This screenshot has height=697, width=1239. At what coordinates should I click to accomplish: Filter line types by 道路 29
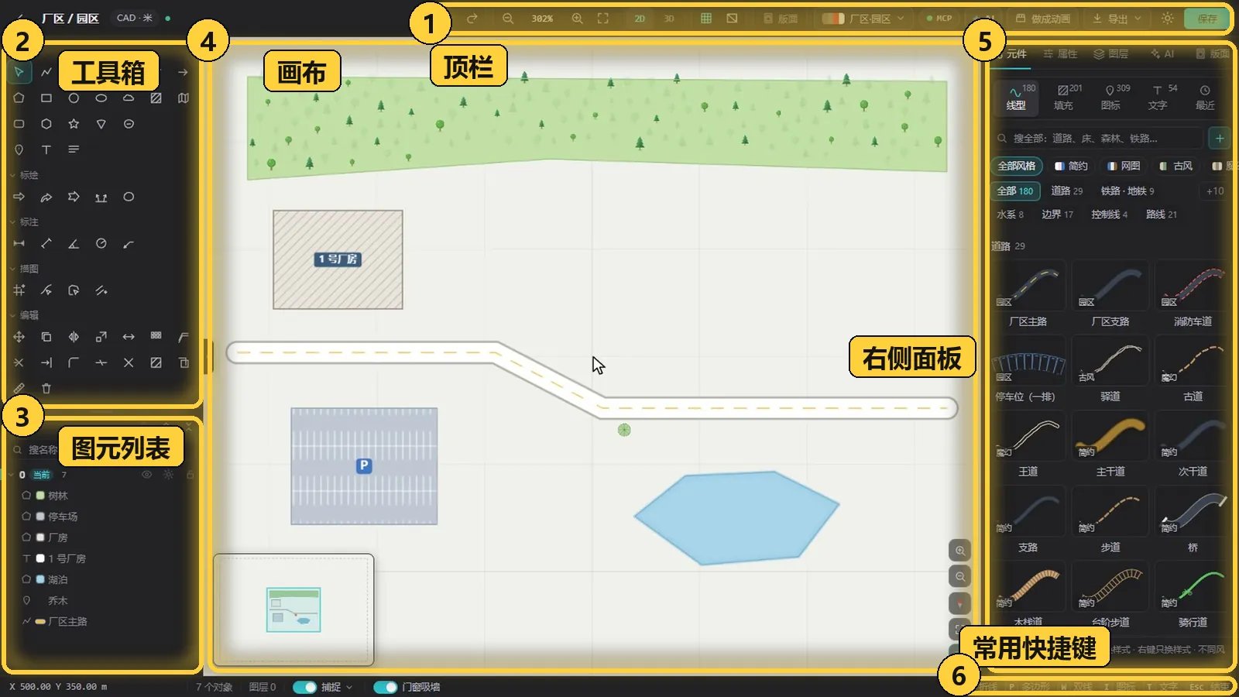(x=1067, y=191)
